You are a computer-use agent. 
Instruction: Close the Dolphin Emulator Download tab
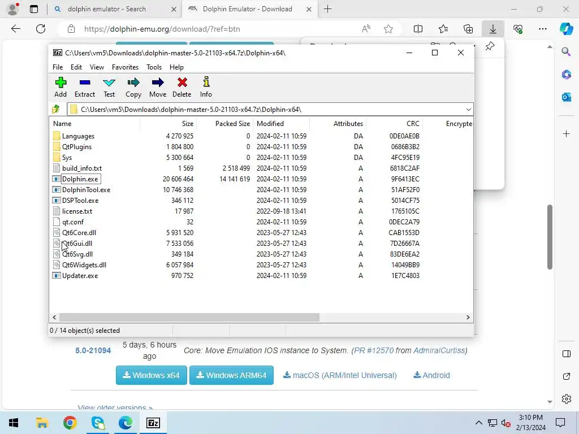pos(309,10)
